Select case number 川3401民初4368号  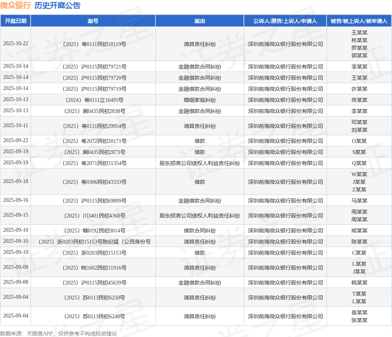coord(95,216)
